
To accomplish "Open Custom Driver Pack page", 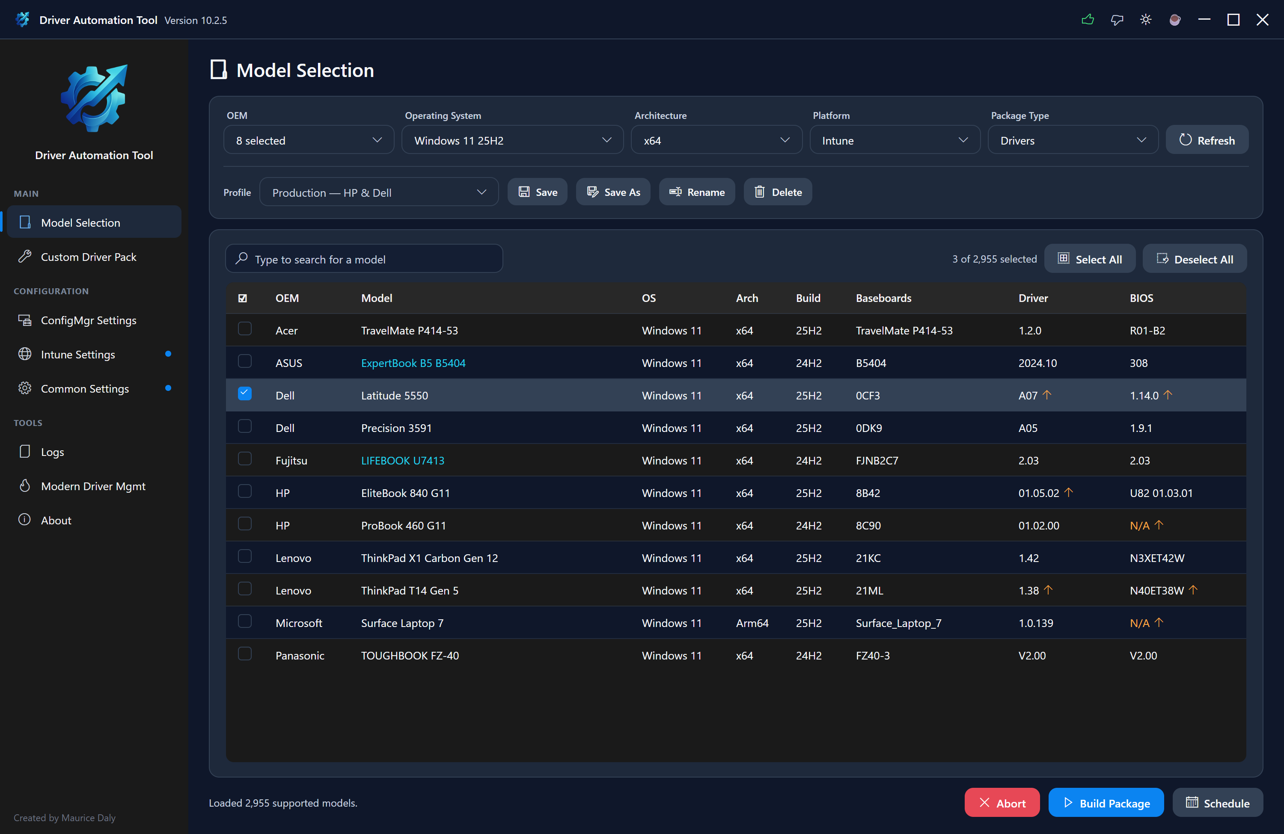I will [x=94, y=257].
